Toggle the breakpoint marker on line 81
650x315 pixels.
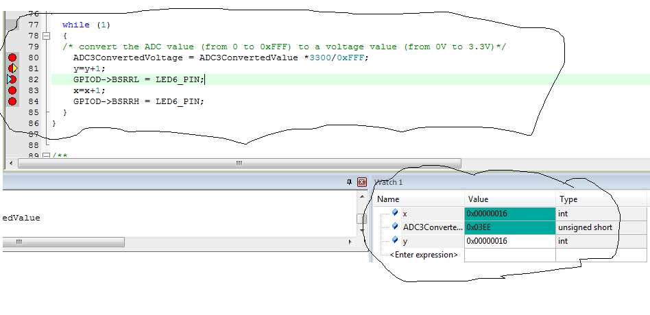(x=13, y=68)
